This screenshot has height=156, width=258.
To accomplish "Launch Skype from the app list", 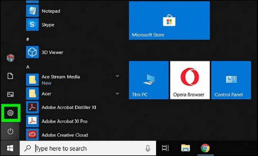I will [32, 24].
